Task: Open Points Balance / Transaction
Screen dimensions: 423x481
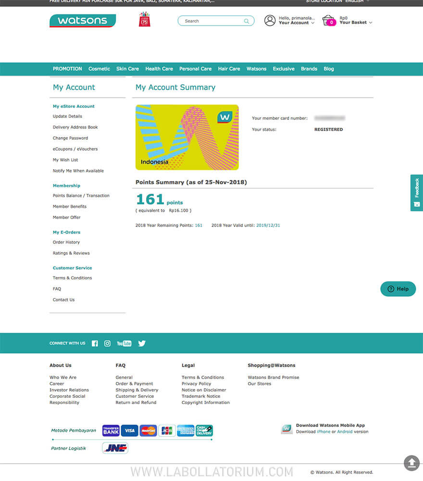Action: (81, 195)
